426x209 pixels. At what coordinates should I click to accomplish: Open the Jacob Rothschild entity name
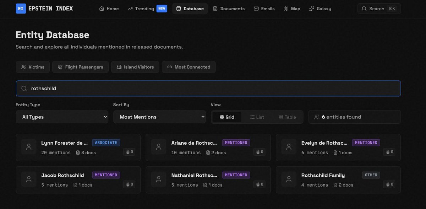pos(62,175)
